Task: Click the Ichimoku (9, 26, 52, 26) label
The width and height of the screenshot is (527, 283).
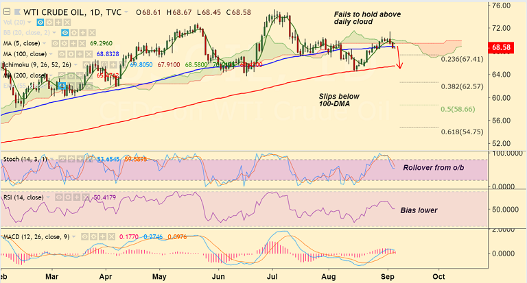Action: click(x=37, y=65)
